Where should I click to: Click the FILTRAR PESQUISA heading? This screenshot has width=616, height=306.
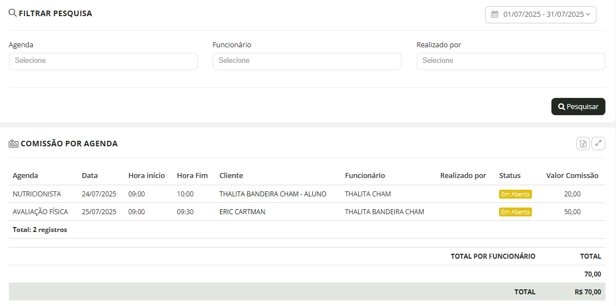click(55, 13)
